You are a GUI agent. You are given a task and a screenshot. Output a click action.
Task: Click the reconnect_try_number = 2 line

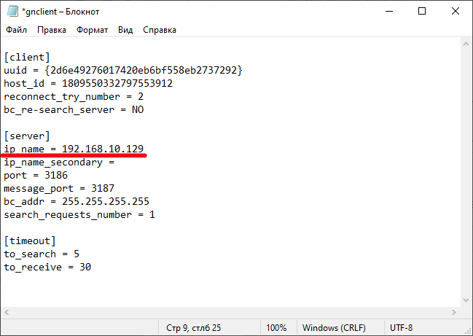(x=74, y=96)
